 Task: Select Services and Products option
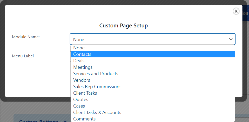tap(153, 74)
